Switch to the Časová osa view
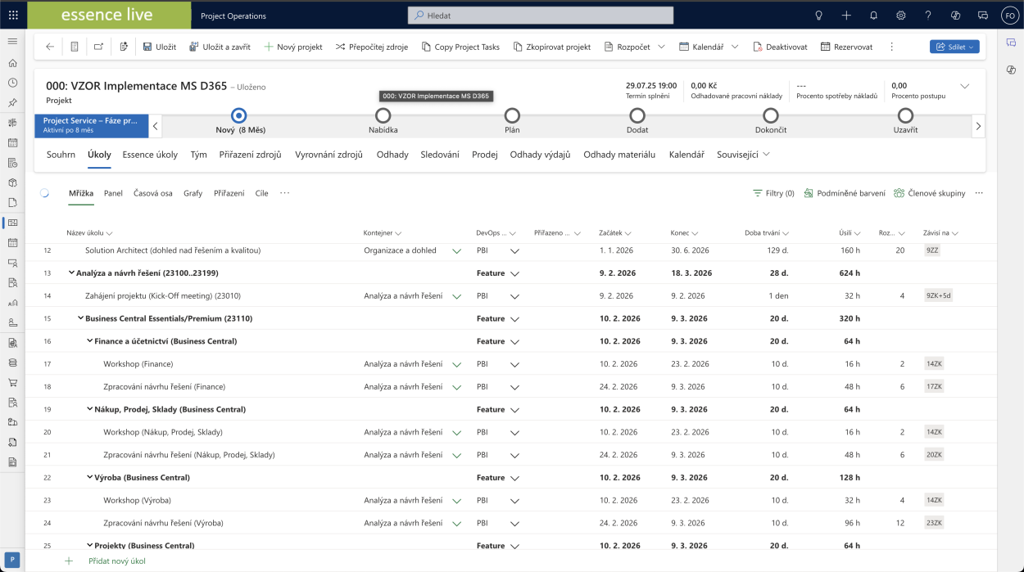The height and width of the screenshot is (572, 1024). click(x=152, y=193)
